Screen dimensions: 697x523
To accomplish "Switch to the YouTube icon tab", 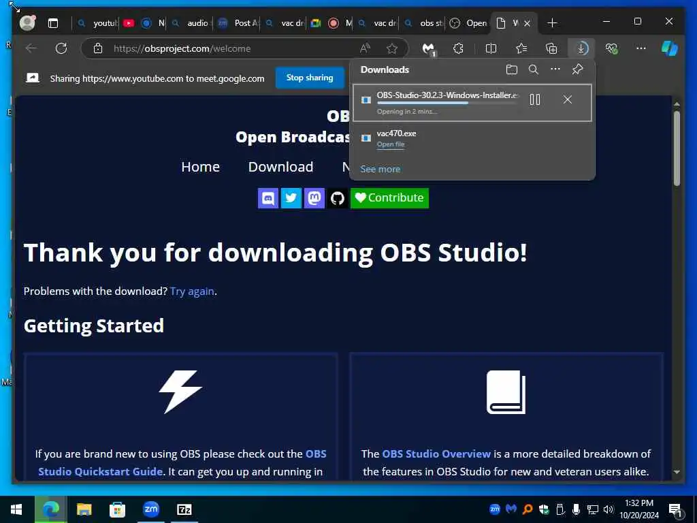I will coord(129,23).
